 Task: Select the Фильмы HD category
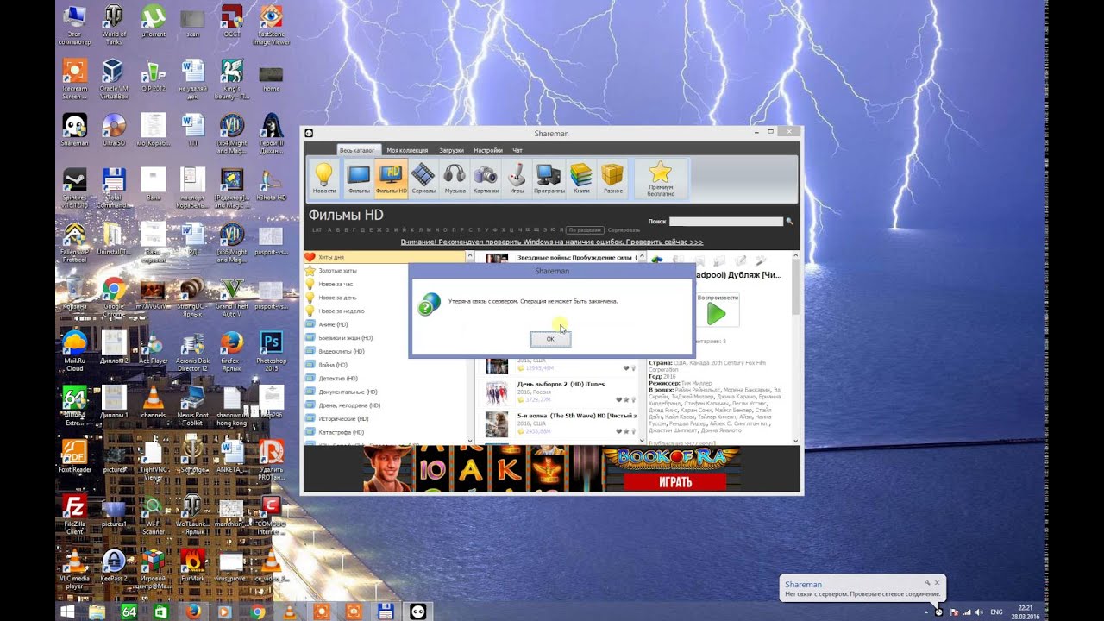392,178
